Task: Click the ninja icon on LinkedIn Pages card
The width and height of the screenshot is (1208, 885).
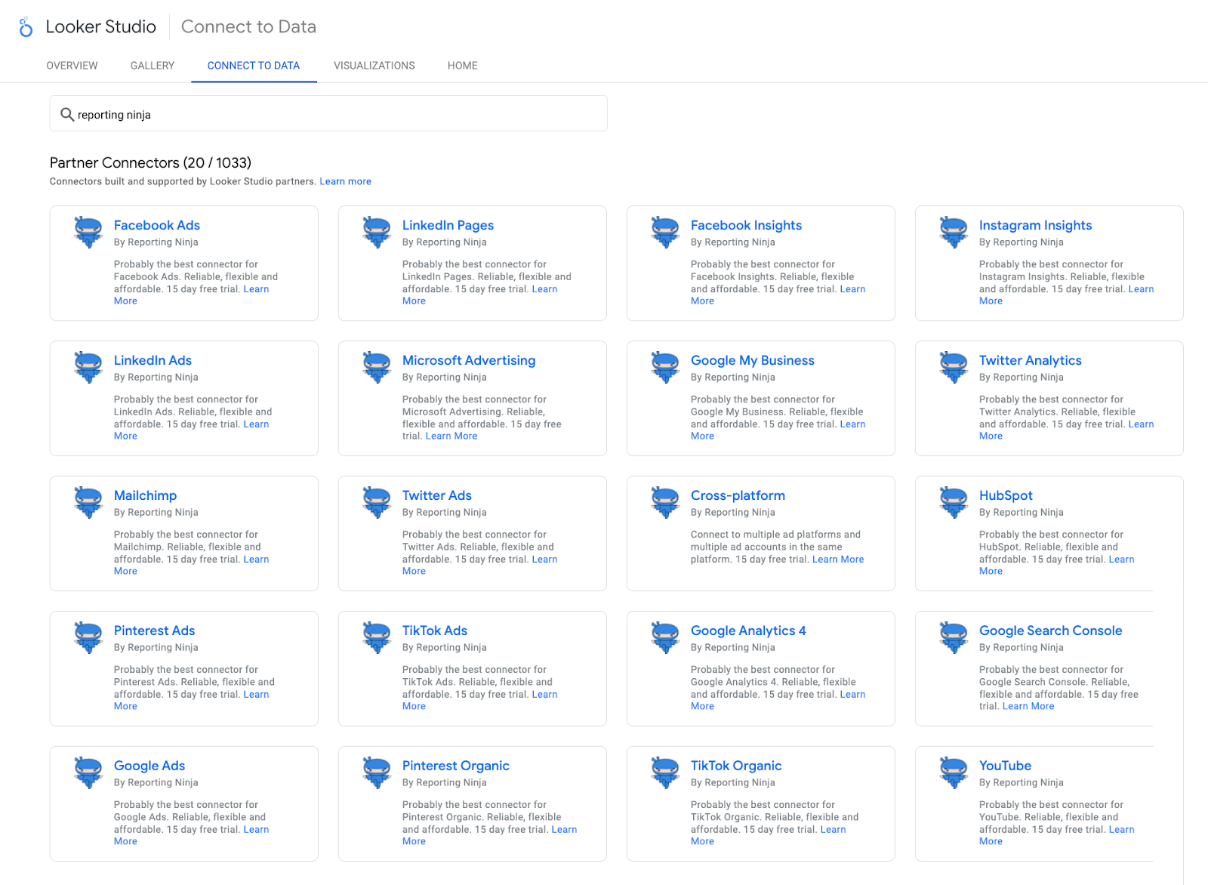Action: pyautogui.click(x=377, y=232)
